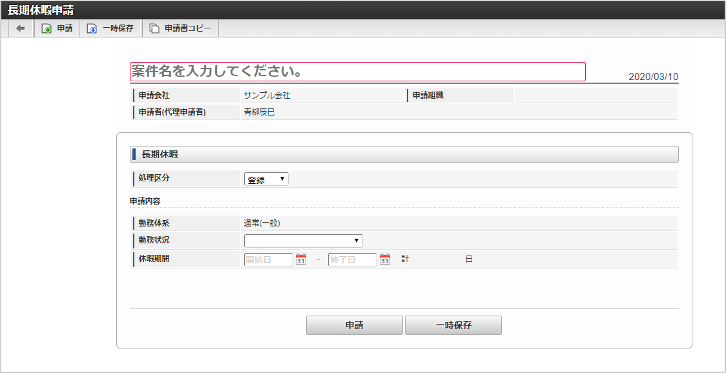This screenshot has height=373, width=726.
Task: Click the empty 申請組織 value field
Action: [596, 96]
